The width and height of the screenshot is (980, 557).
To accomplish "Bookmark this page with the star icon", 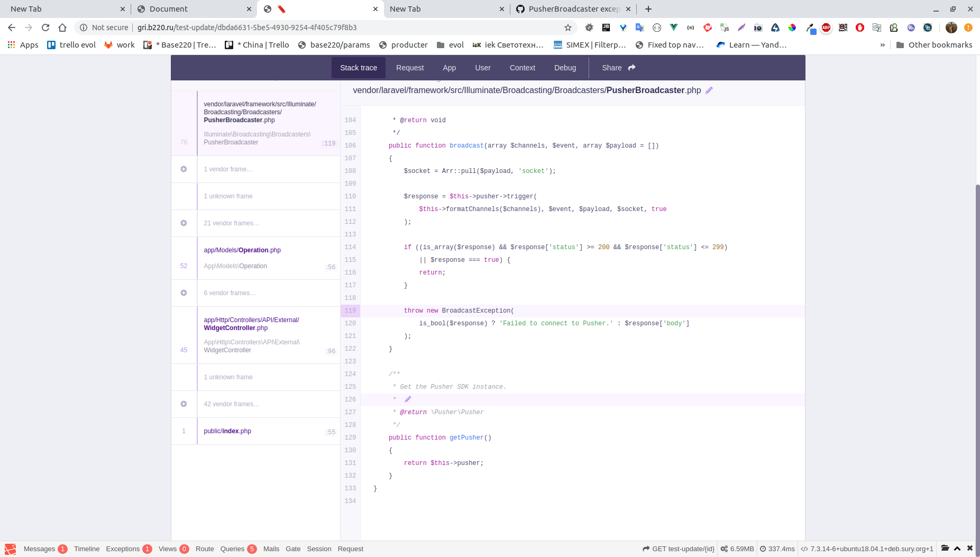I will 568,28.
